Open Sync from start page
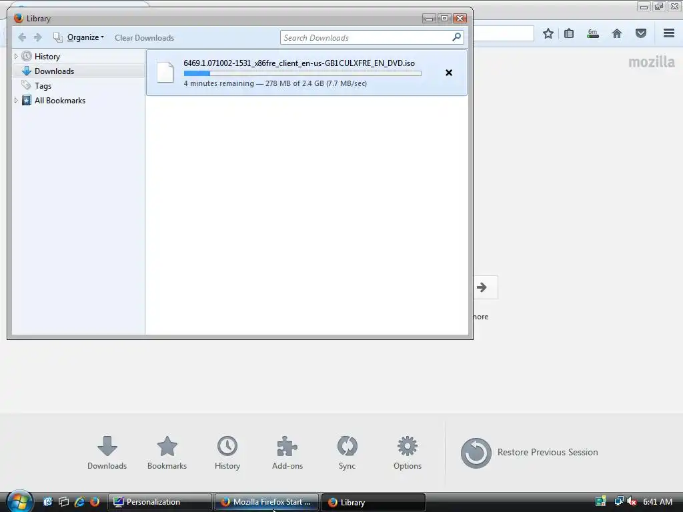Screen dimensions: 683x512 pos(347,453)
